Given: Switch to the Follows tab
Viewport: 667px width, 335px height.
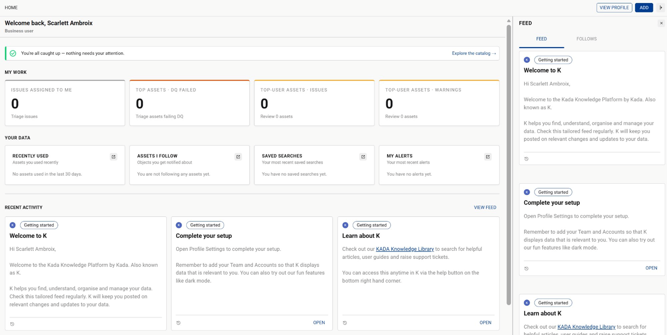Looking at the screenshot, I should (x=587, y=39).
